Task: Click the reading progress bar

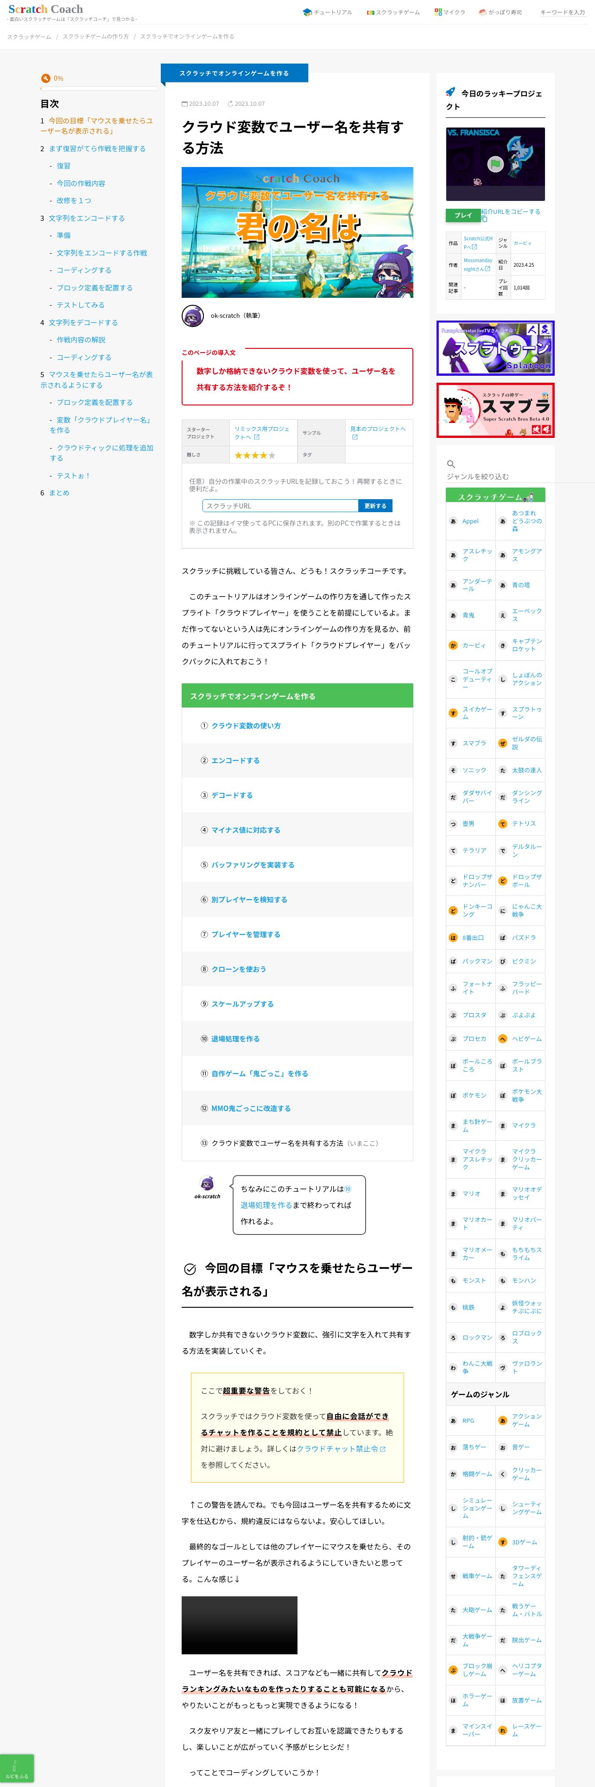Action: tap(98, 88)
